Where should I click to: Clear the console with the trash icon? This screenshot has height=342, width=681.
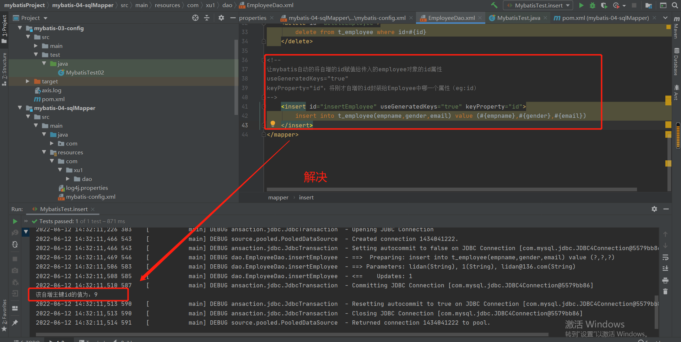coord(665,292)
